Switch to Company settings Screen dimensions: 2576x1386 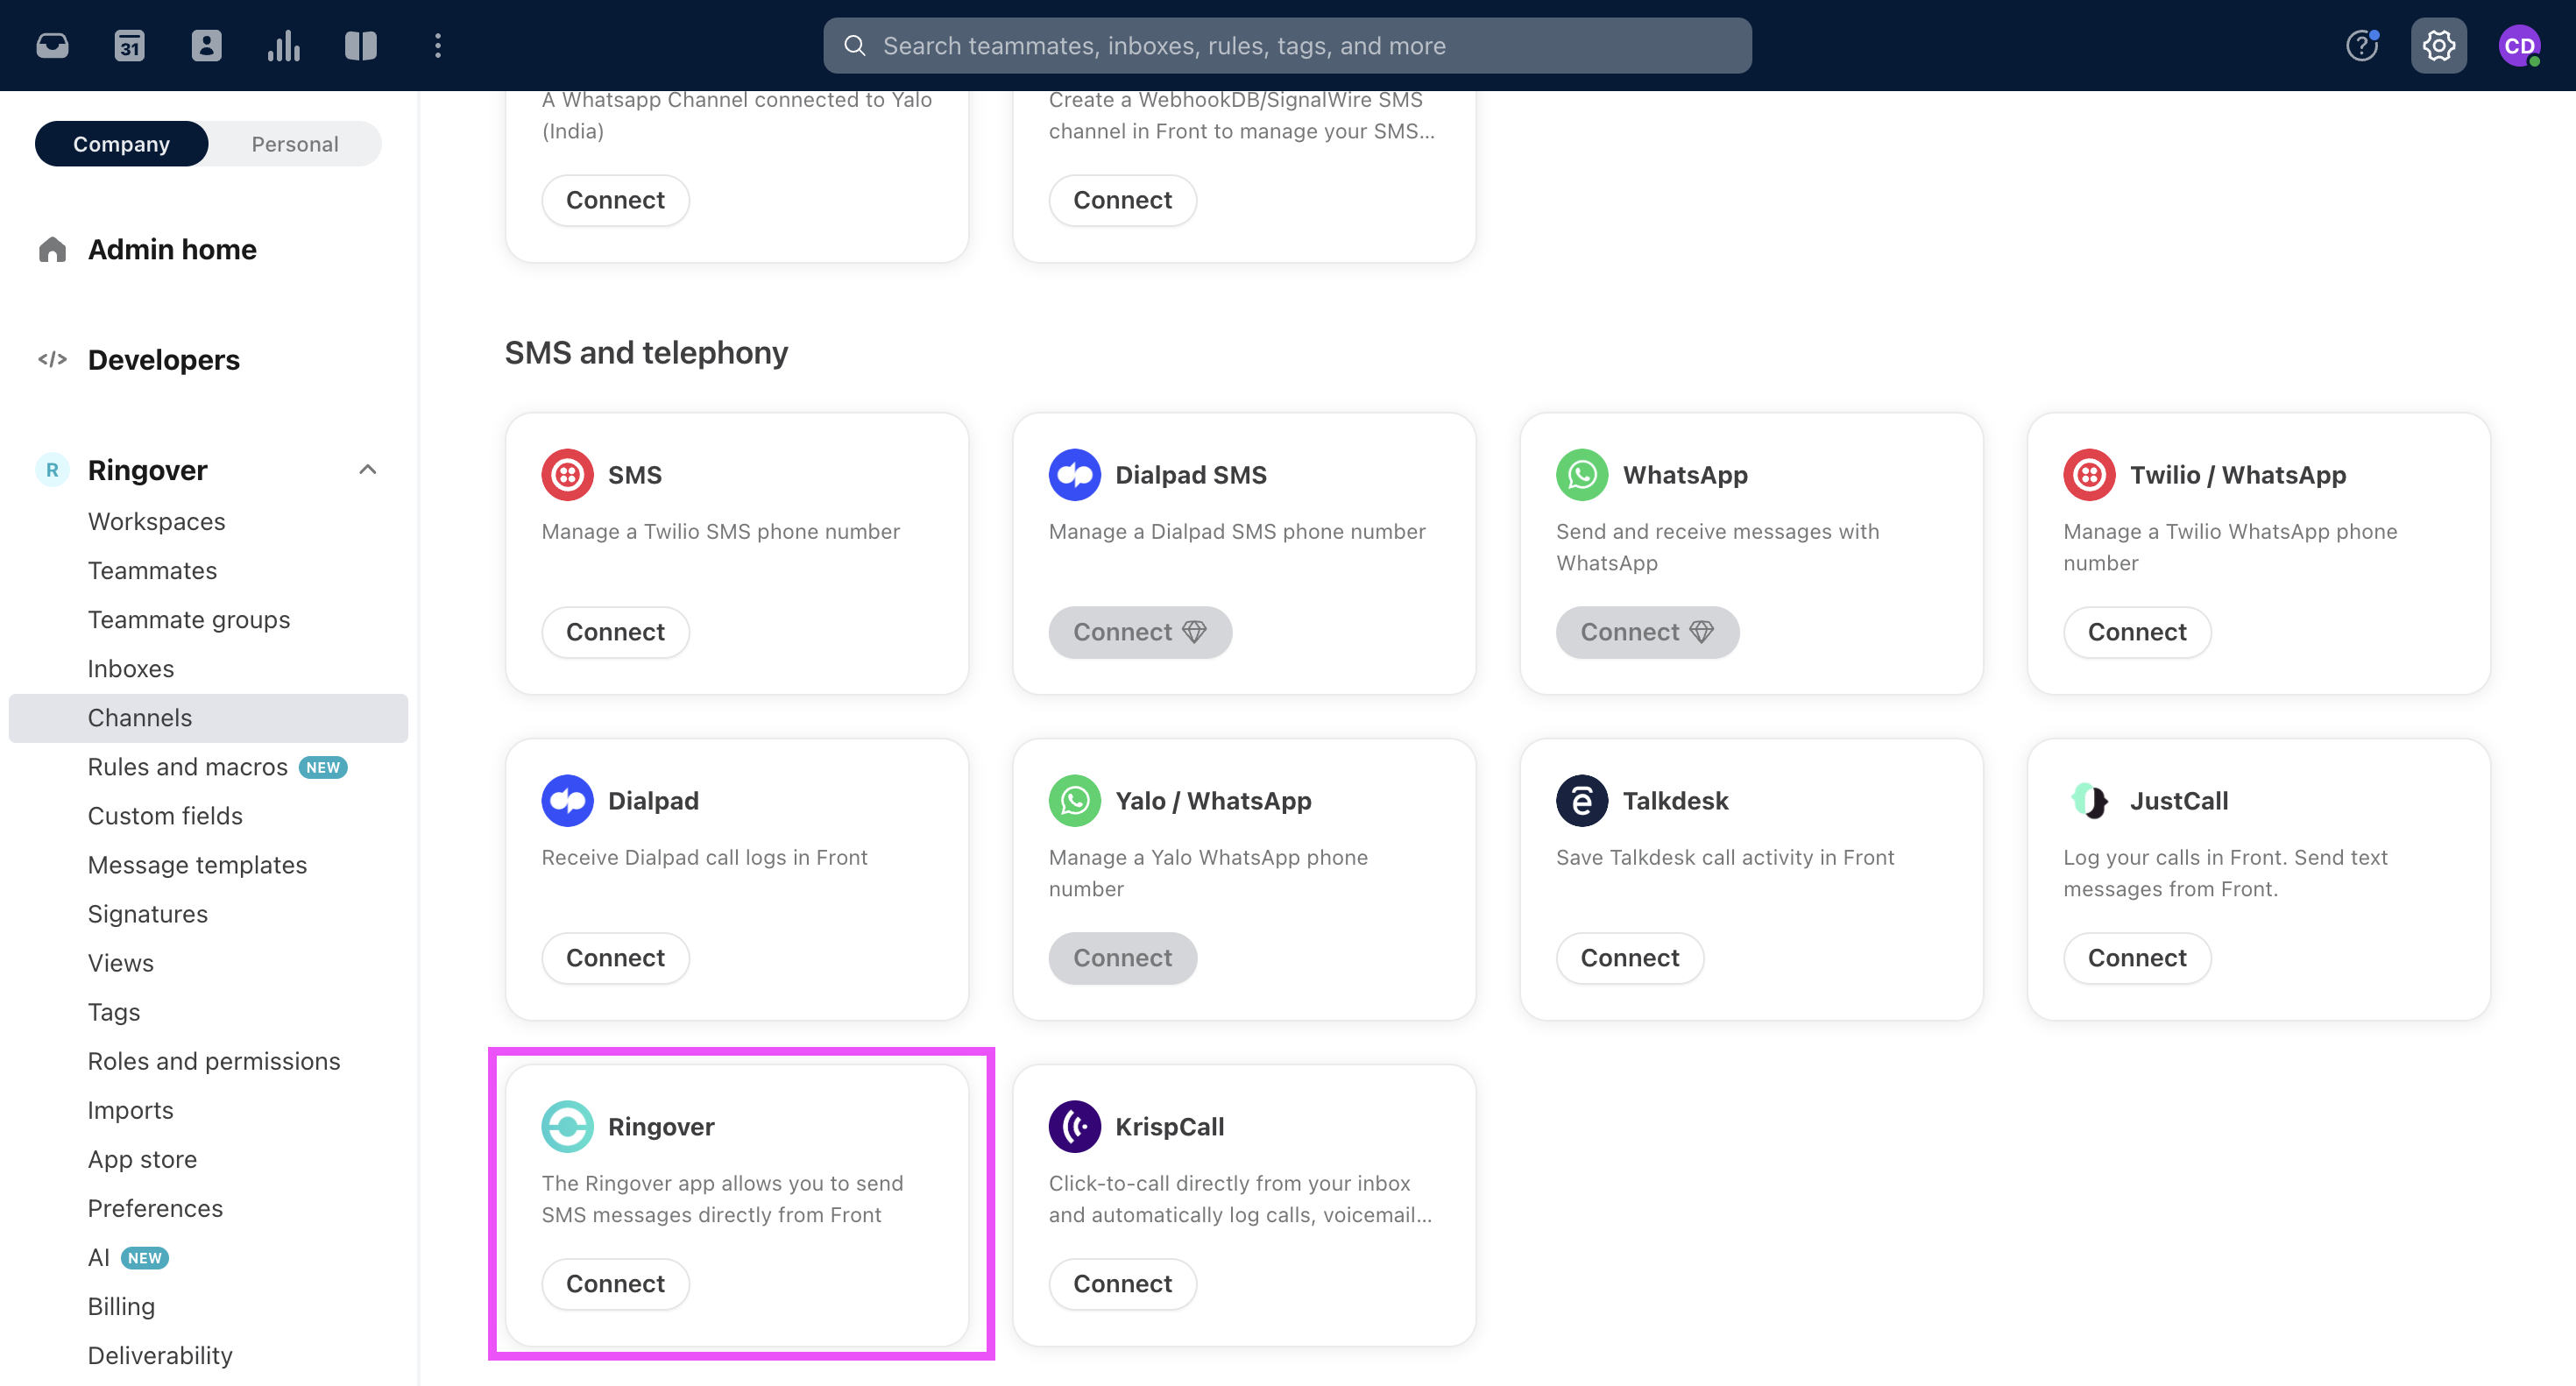click(x=121, y=144)
